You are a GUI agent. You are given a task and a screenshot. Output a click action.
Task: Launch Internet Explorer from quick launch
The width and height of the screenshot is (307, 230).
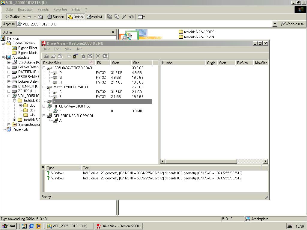coord(31,226)
